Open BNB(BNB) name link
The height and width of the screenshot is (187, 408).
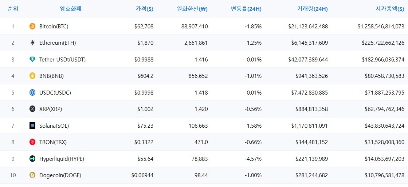(x=51, y=76)
